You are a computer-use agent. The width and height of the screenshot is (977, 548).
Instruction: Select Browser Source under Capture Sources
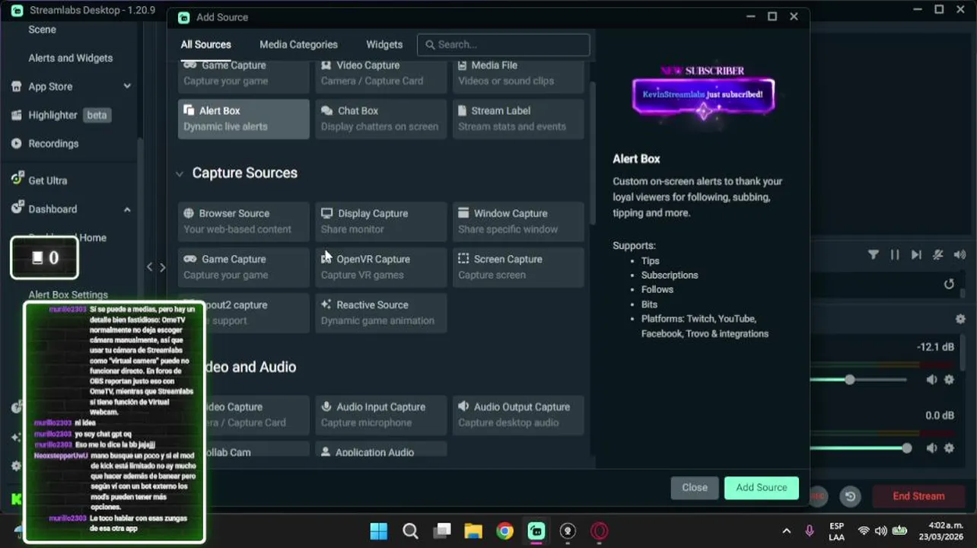pos(243,221)
